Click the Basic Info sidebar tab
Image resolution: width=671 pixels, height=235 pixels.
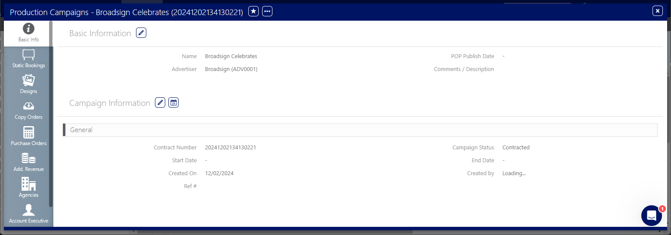(28, 33)
